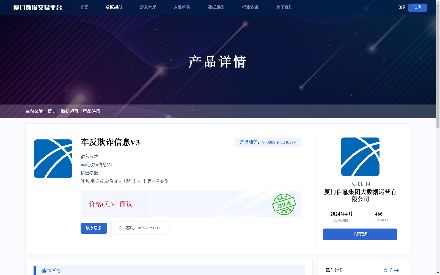440x275 pixels.
Task: Open 行业资讯 from the navigation bar
Action: (x=250, y=7)
